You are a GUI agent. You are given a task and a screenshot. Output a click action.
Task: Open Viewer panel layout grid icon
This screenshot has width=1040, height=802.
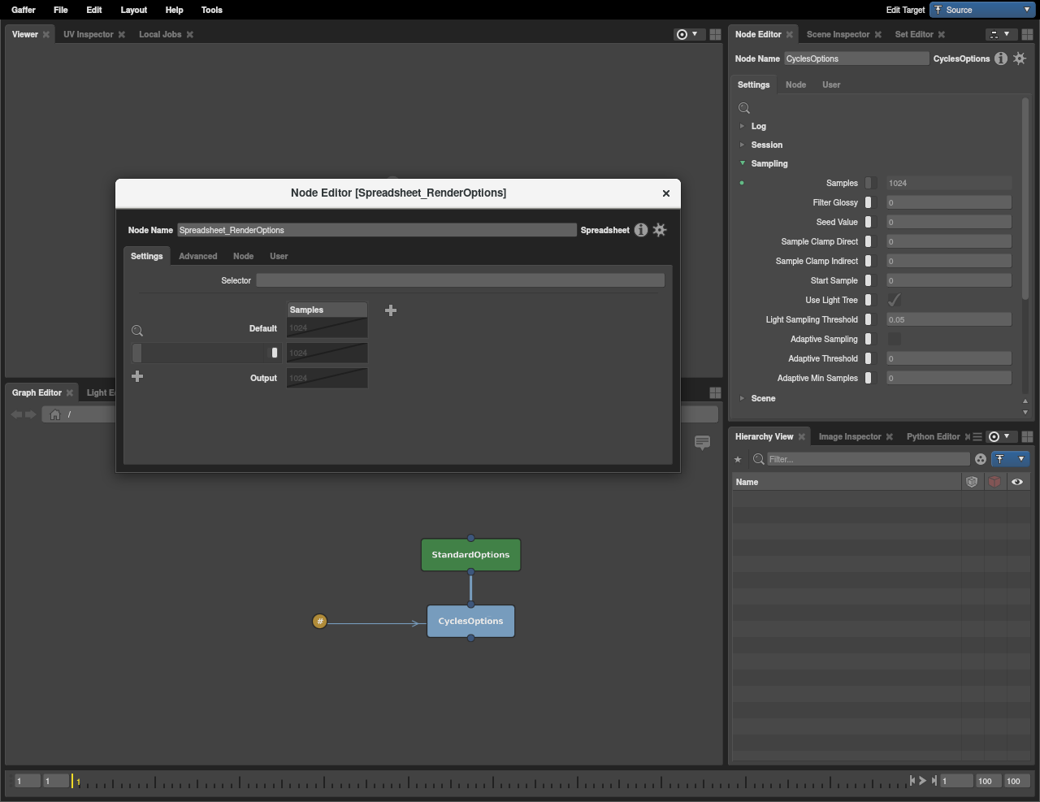[x=715, y=34]
